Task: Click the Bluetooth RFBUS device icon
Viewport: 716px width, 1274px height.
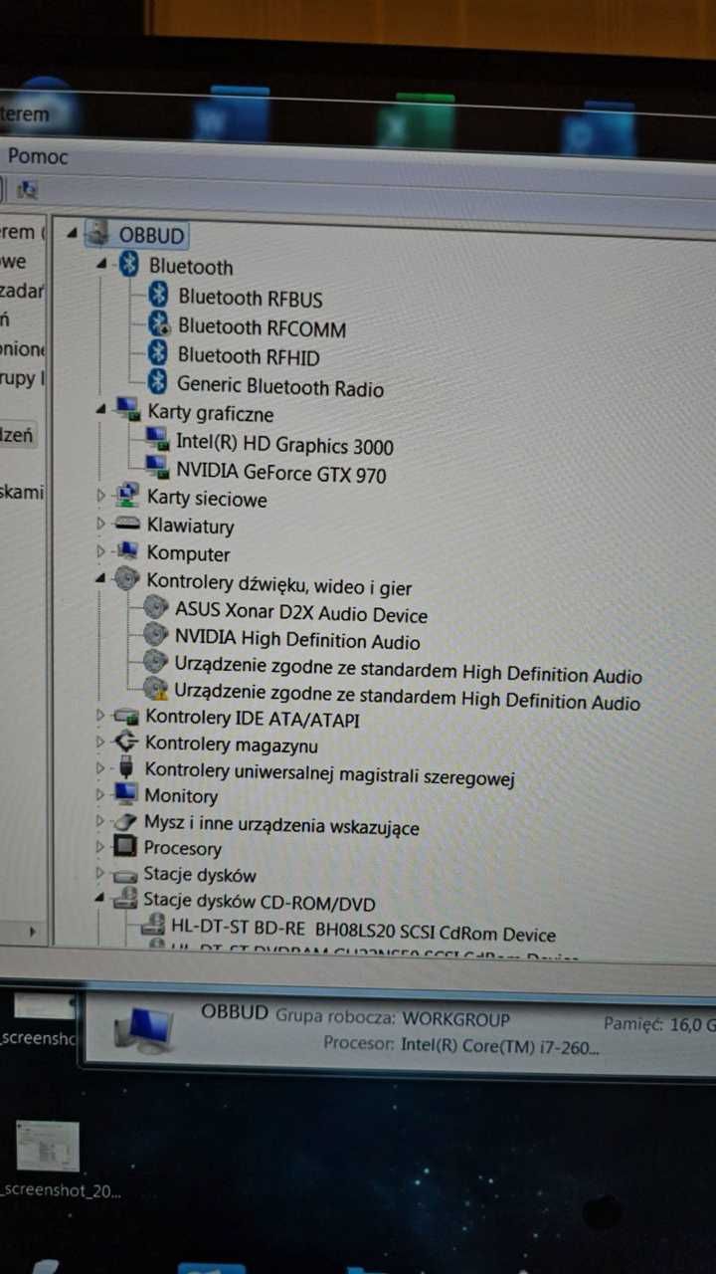Action: tap(159, 295)
